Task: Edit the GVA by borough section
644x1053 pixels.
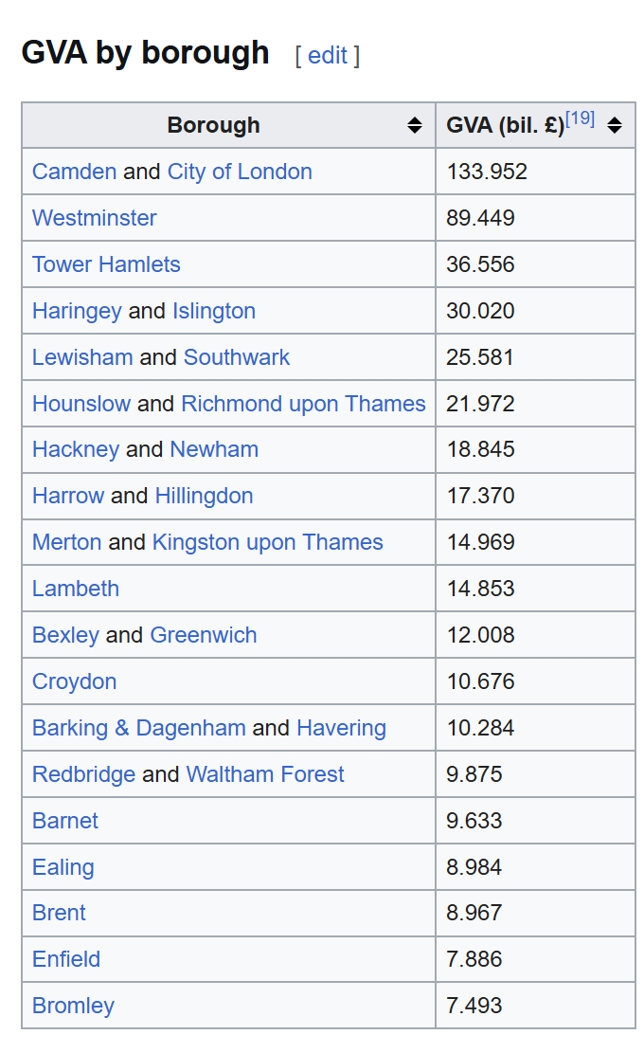Action: (x=327, y=55)
